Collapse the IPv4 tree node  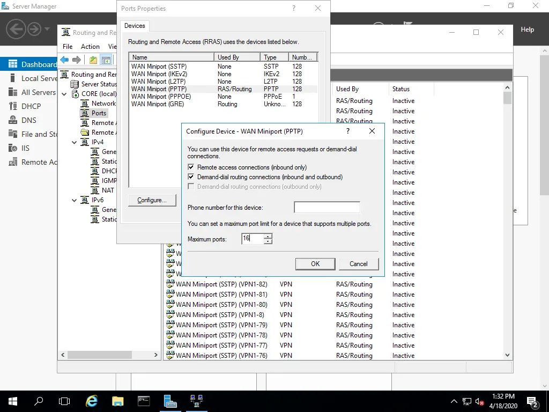(74, 142)
